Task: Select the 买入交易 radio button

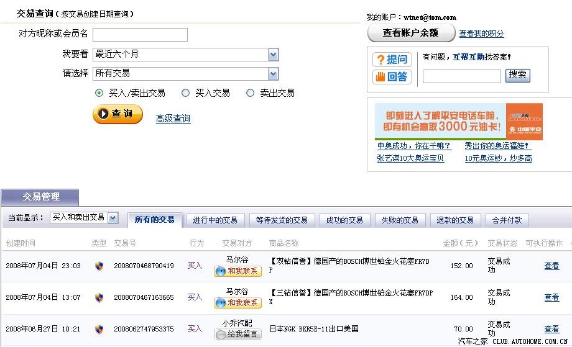Action: coord(185,93)
